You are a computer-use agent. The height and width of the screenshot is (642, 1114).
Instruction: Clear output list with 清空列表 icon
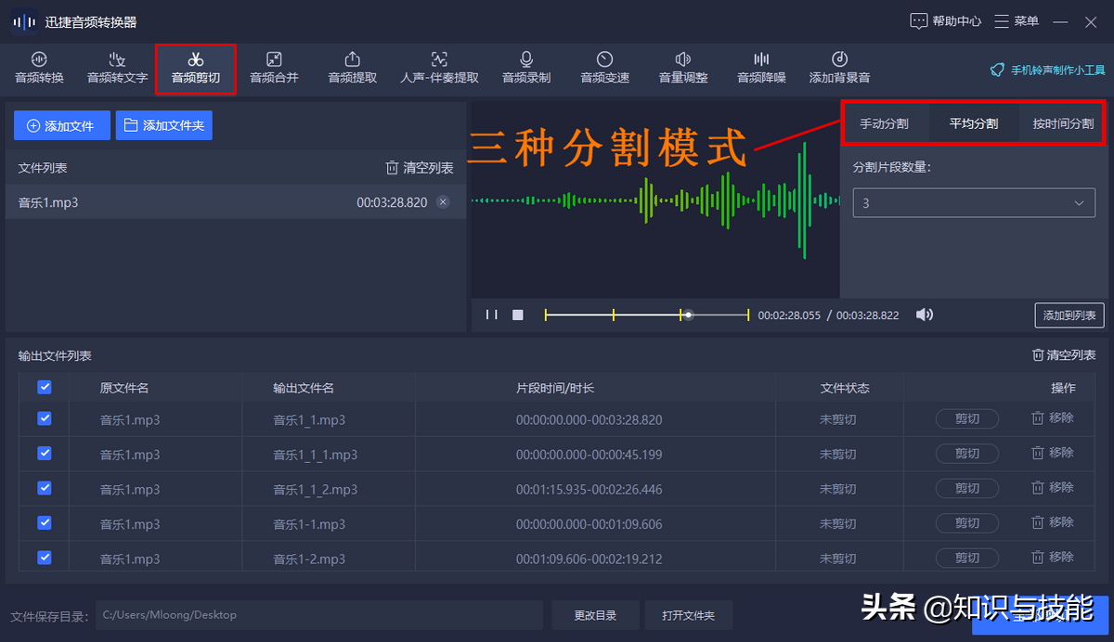pos(1064,355)
